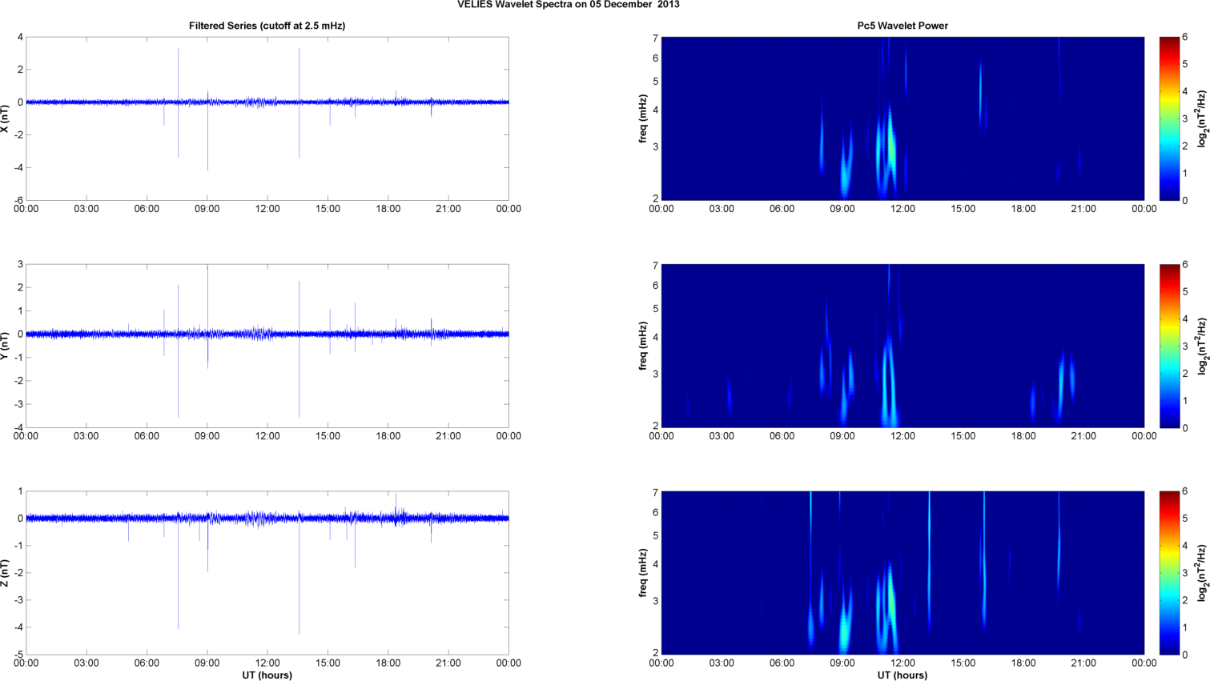Click the 'VELIES Wavelet Spectra on 05 December 2013' title
1210x681 pixels.
[x=569, y=5]
